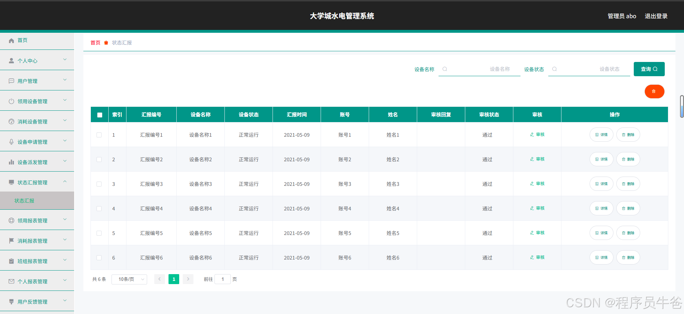Toggle the select-all checkbox in table header

(100, 115)
